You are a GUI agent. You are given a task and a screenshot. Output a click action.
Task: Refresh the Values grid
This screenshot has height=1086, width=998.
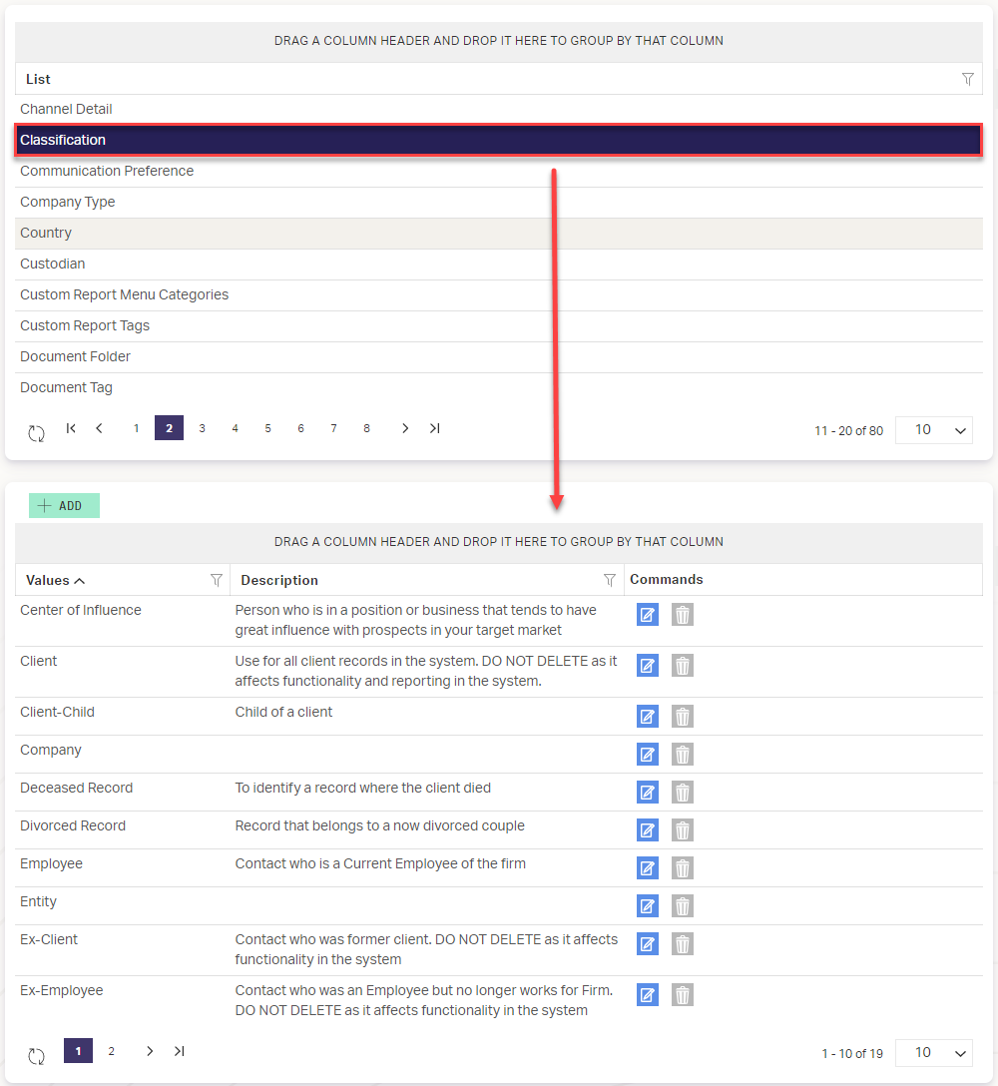point(36,1056)
